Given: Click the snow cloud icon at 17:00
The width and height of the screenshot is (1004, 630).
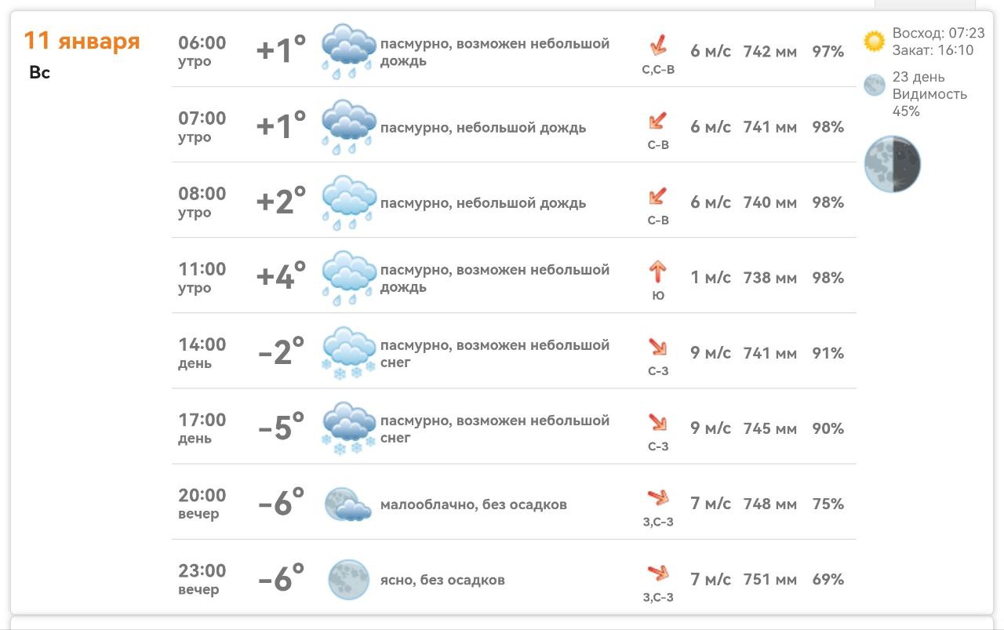Looking at the screenshot, I should [349, 428].
